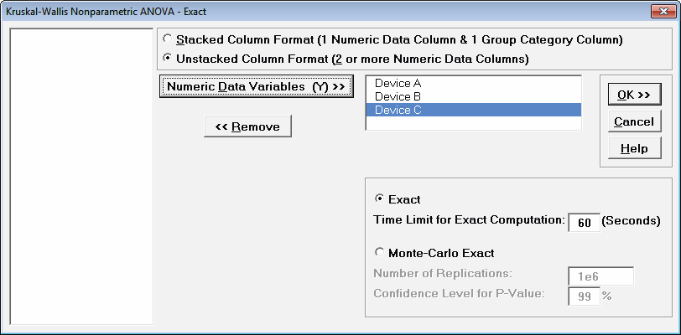Viewport: 681px width, 335px height.
Task: Confirm with the OK button
Action: pyautogui.click(x=634, y=95)
